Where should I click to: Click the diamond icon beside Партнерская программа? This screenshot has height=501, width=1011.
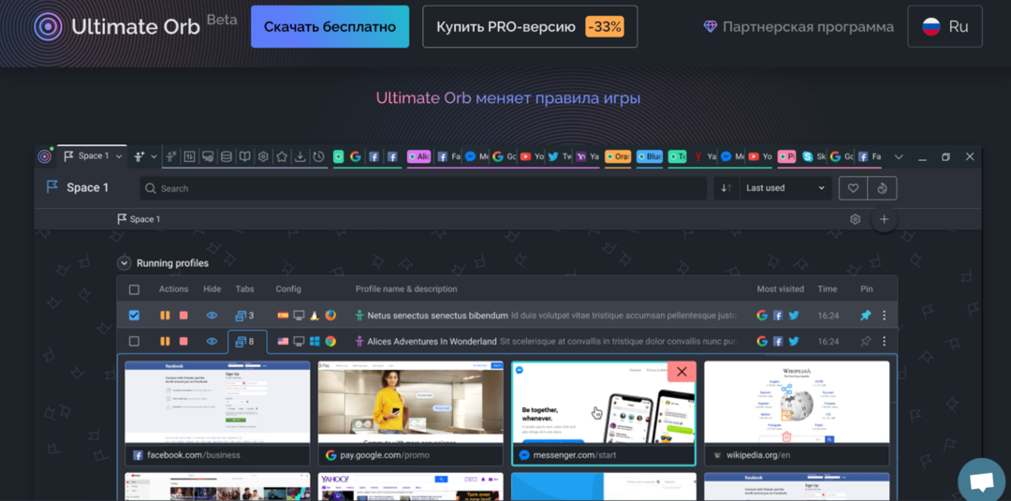coord(710,27)
